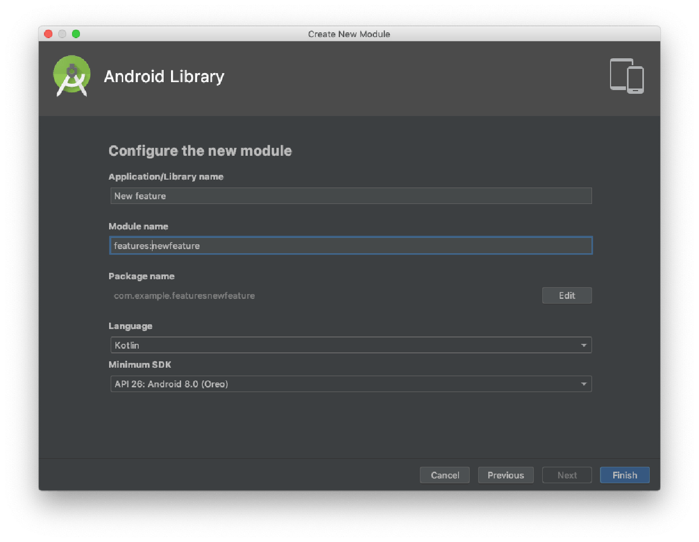Click the Language dropdown arrow
699x542 pixels.
(584, 345)
